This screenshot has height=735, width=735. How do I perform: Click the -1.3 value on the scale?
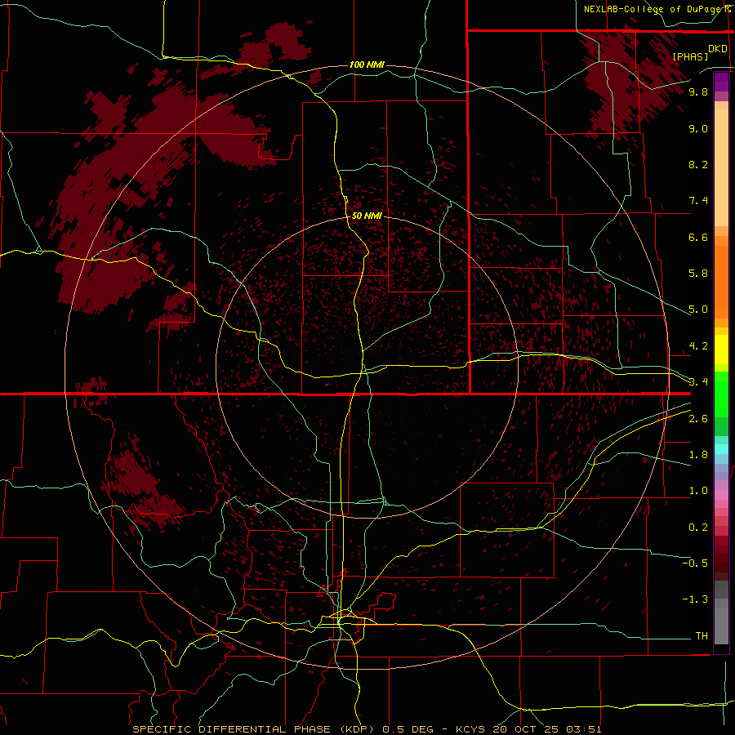[x=695, y=599]
